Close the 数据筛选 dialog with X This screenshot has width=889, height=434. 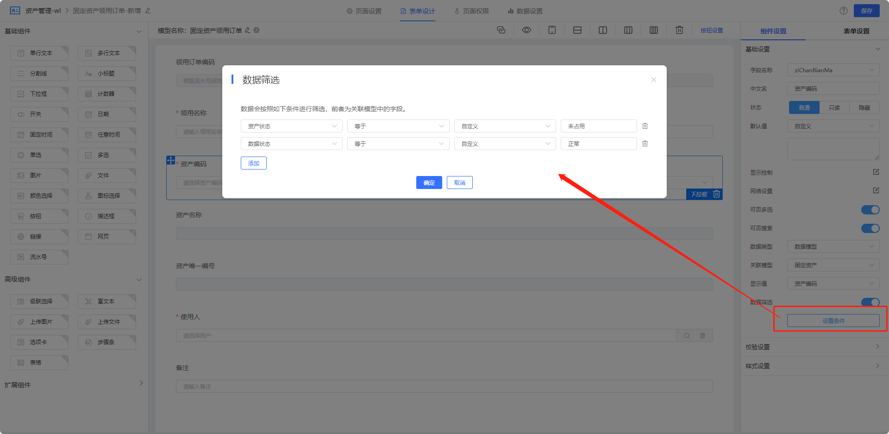[x=654, y=80]
